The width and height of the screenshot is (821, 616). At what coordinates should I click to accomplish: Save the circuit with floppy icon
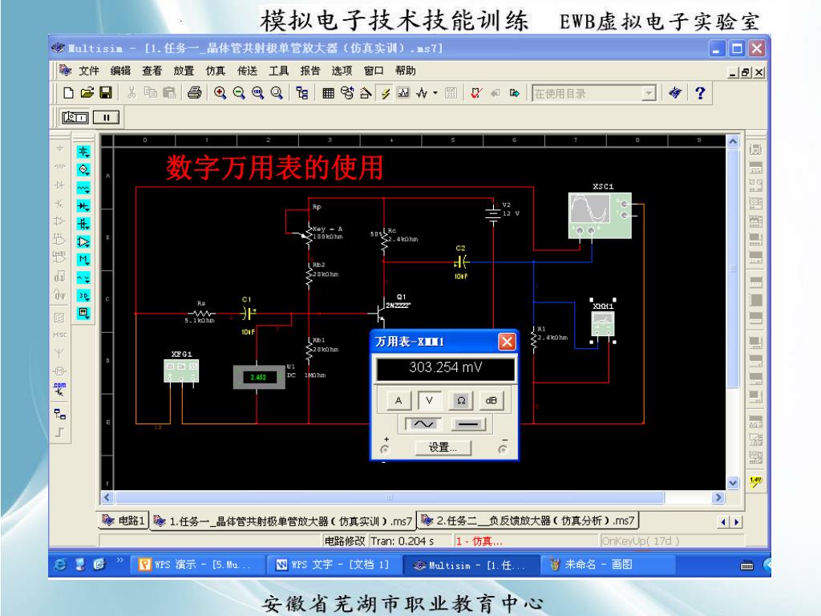pyautogui.click(x=106, y=93)
